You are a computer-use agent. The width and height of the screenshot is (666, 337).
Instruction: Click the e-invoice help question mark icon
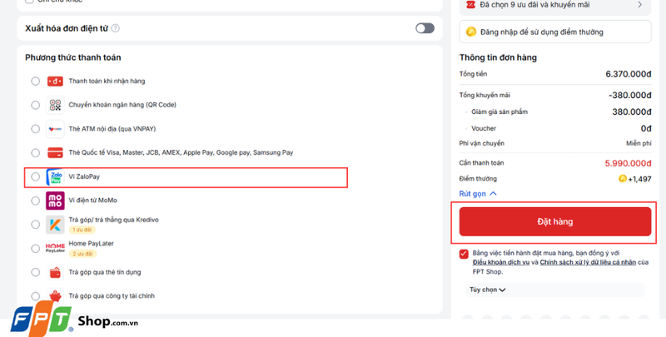point(115,28)
